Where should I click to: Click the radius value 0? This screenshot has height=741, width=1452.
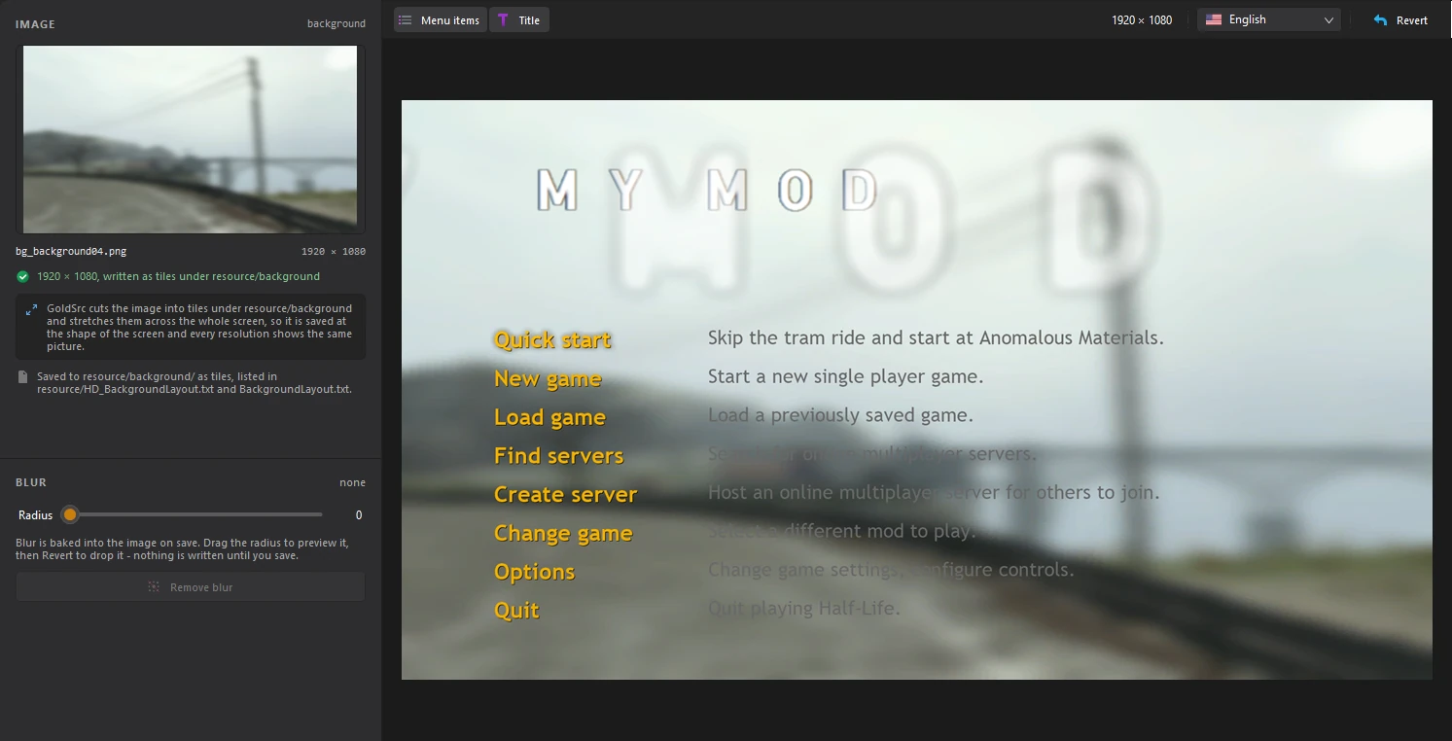coord(359,514)
